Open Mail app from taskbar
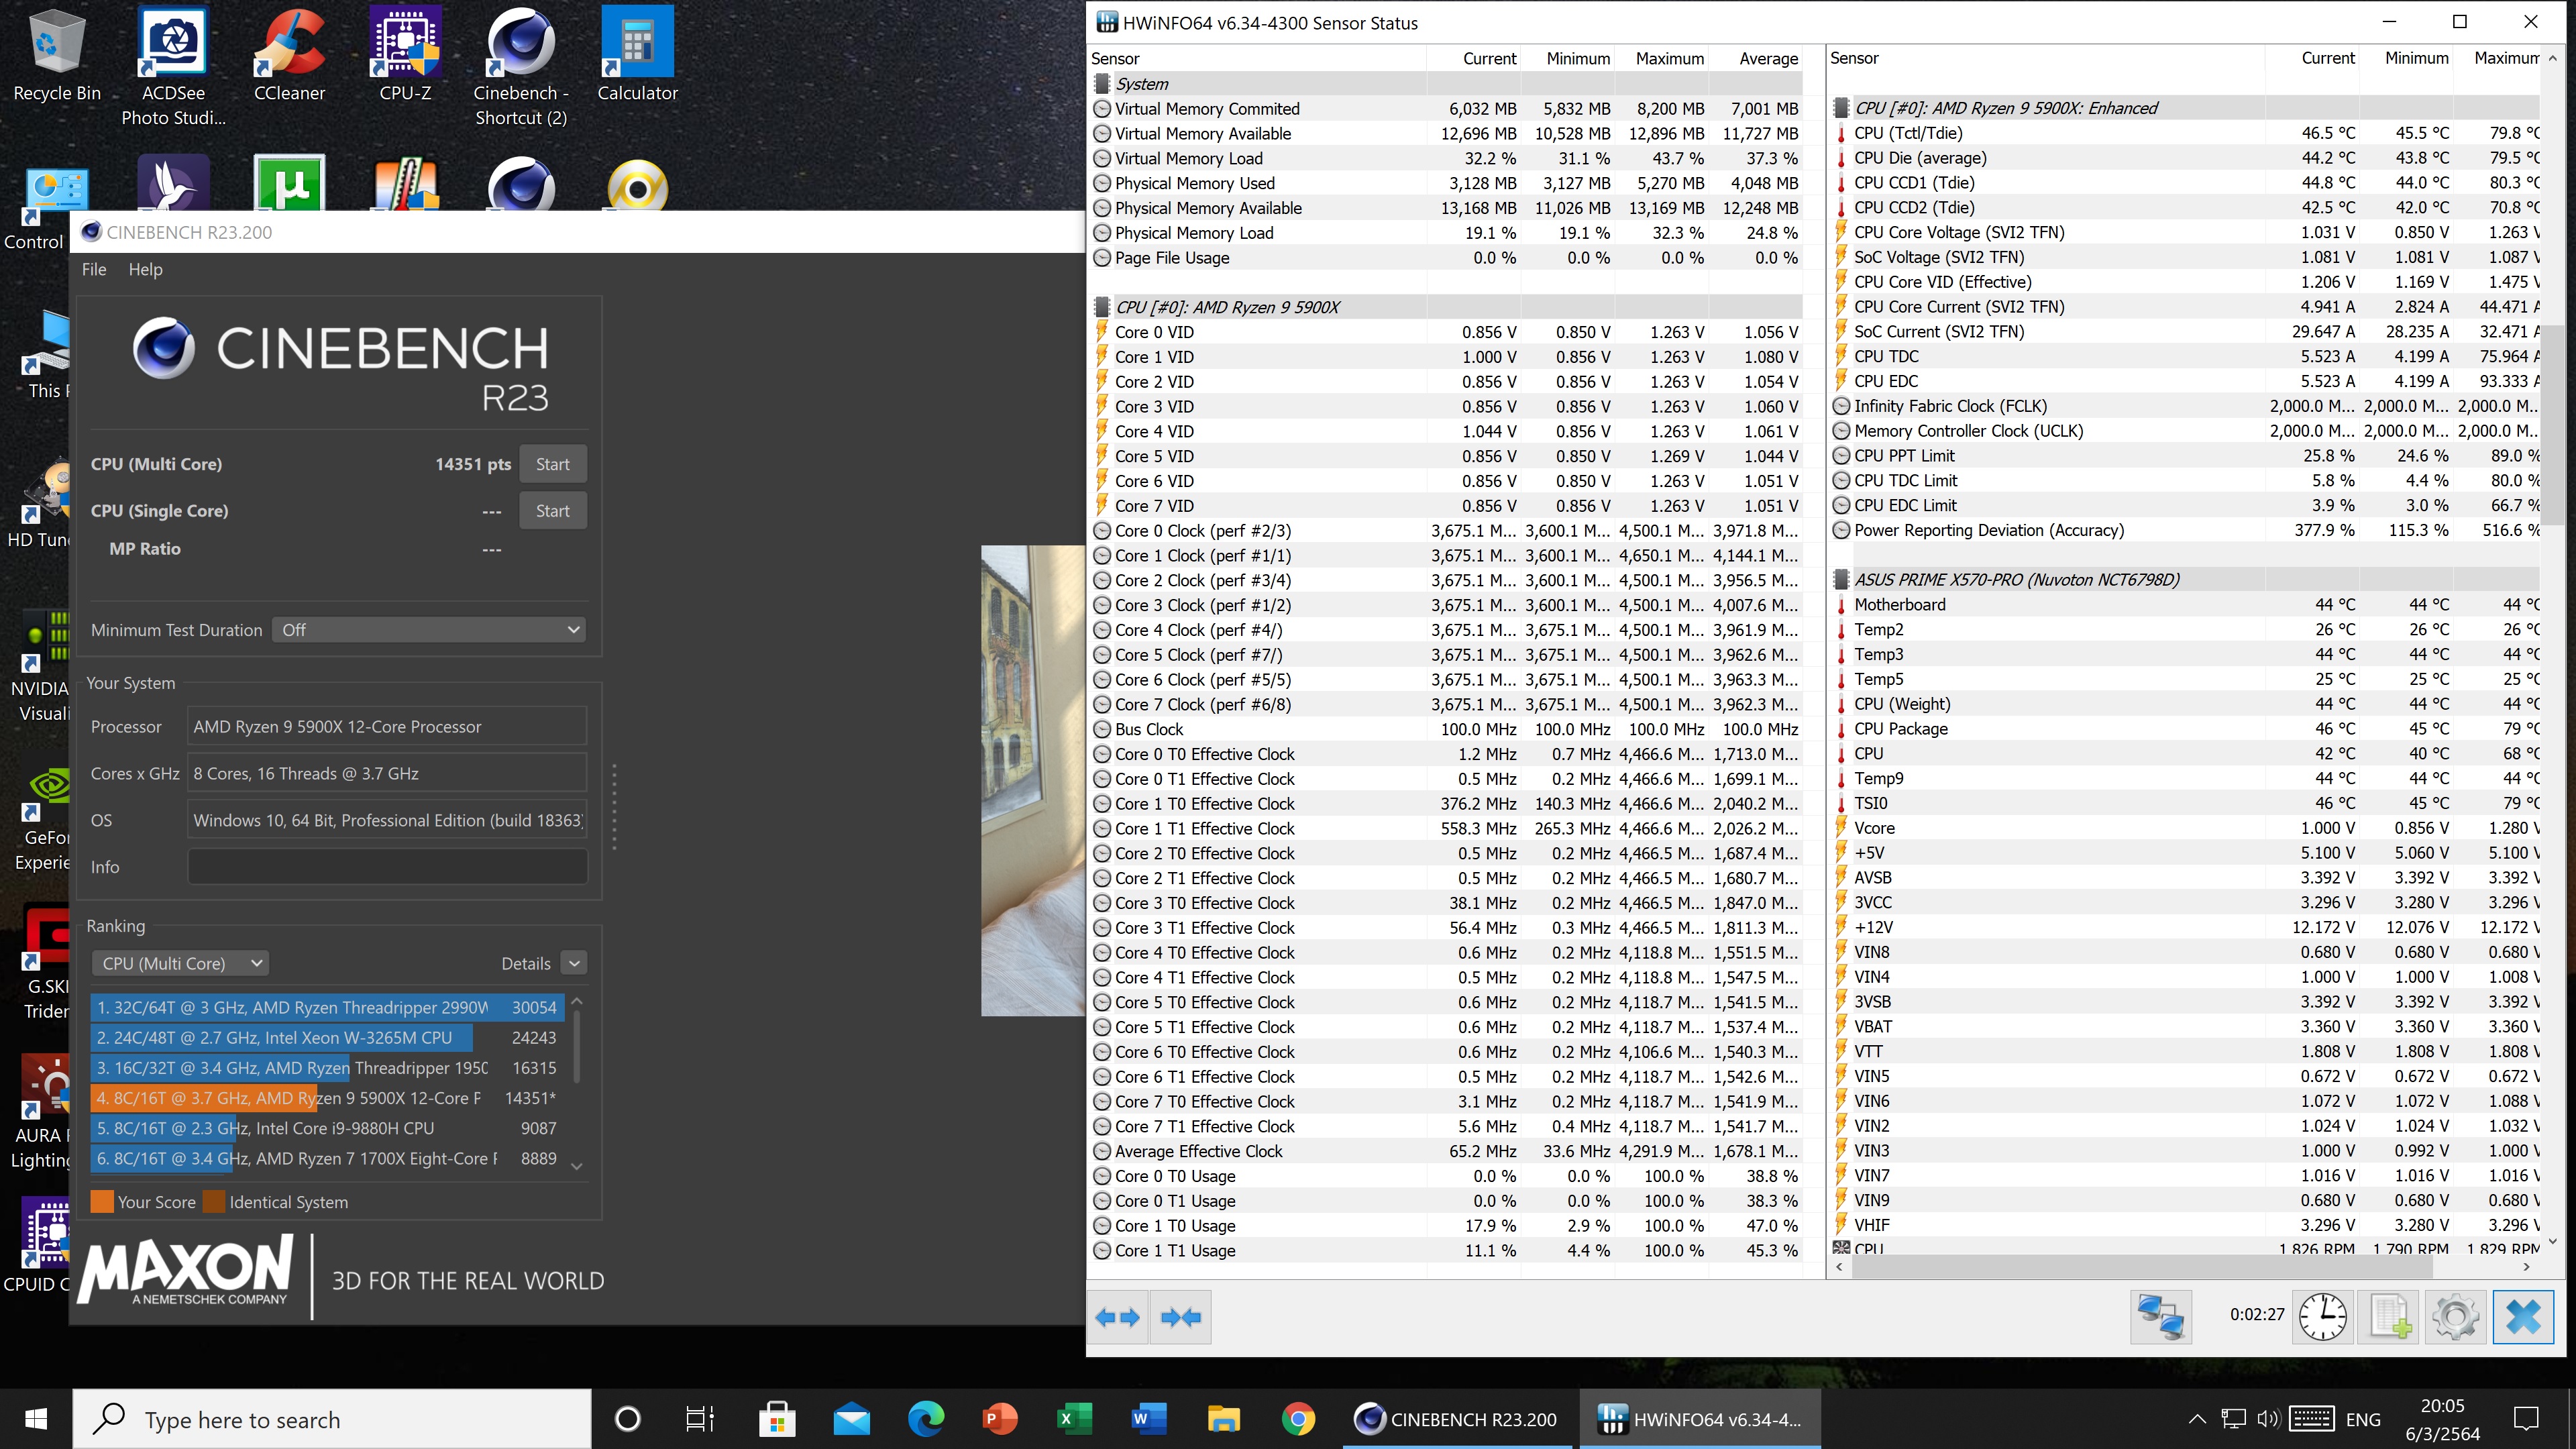This screenshot has height=1449, width=2576. (x=851, y=1419)
